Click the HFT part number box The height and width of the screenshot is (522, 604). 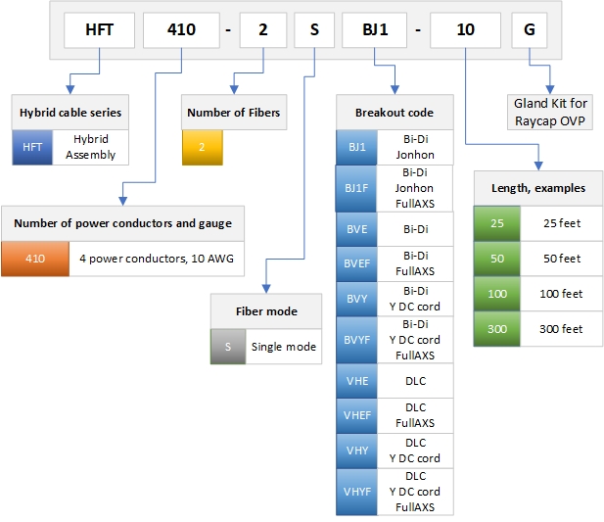coord(98,29)
